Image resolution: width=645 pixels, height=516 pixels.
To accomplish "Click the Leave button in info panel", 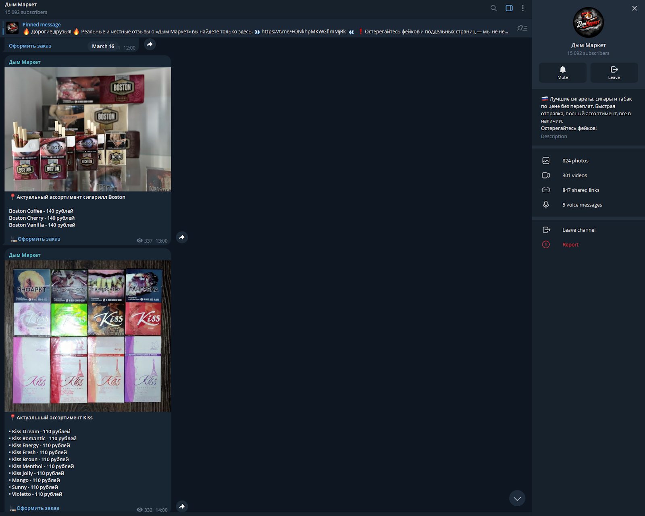I will pyautogui.click(x=614, y=73).
